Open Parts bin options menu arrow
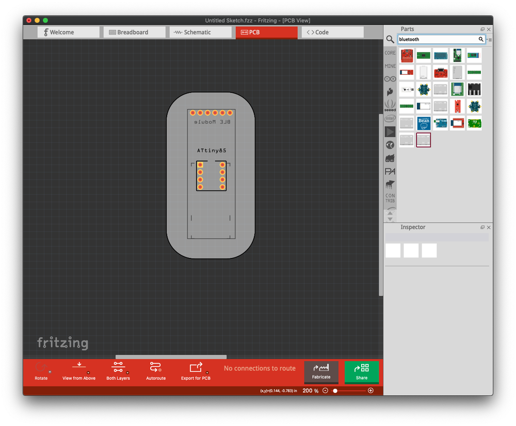516x426 pixels. [x=489, y=40]
